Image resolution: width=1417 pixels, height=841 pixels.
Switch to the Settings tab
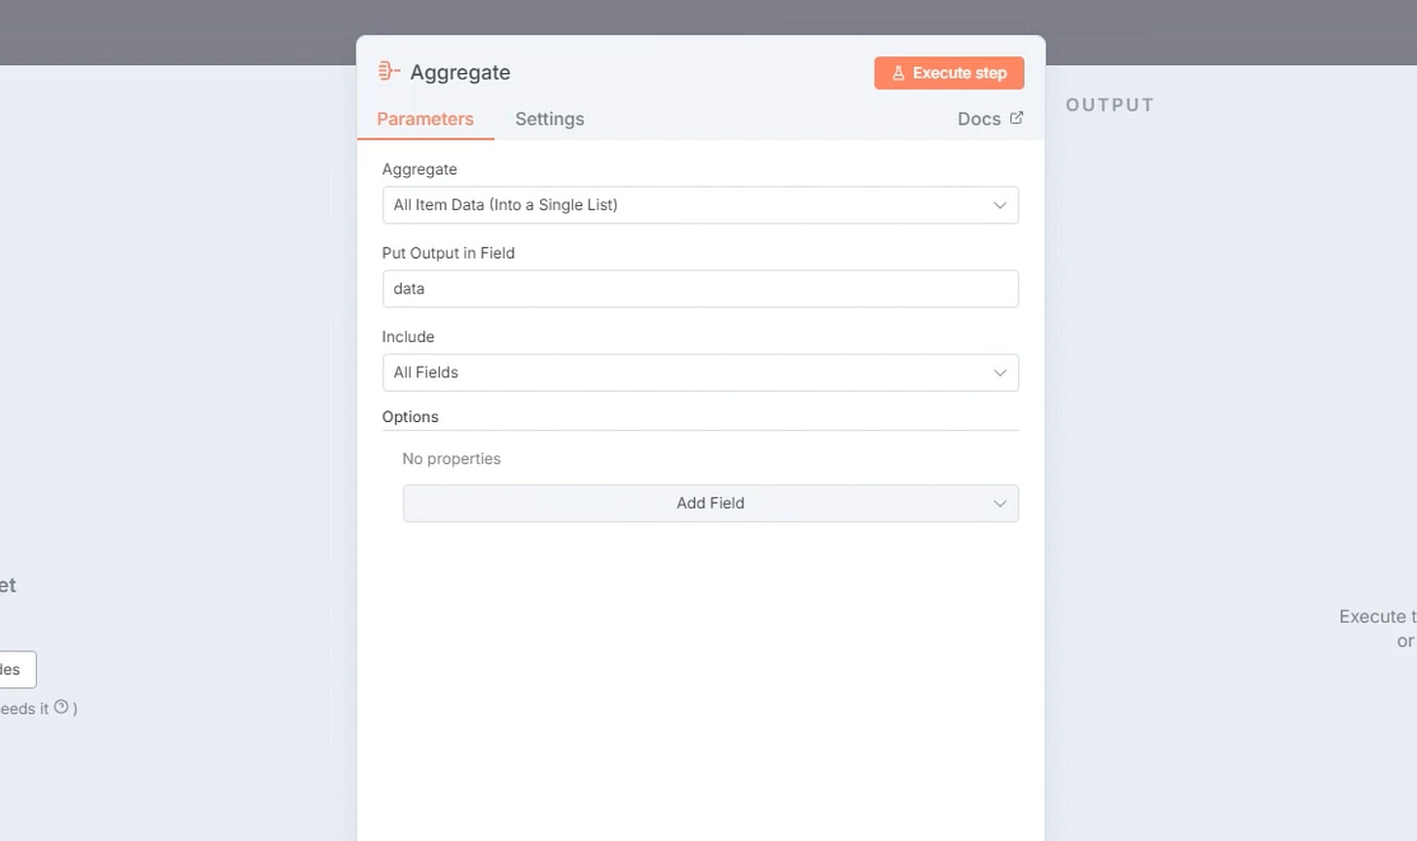click(549, 119)
